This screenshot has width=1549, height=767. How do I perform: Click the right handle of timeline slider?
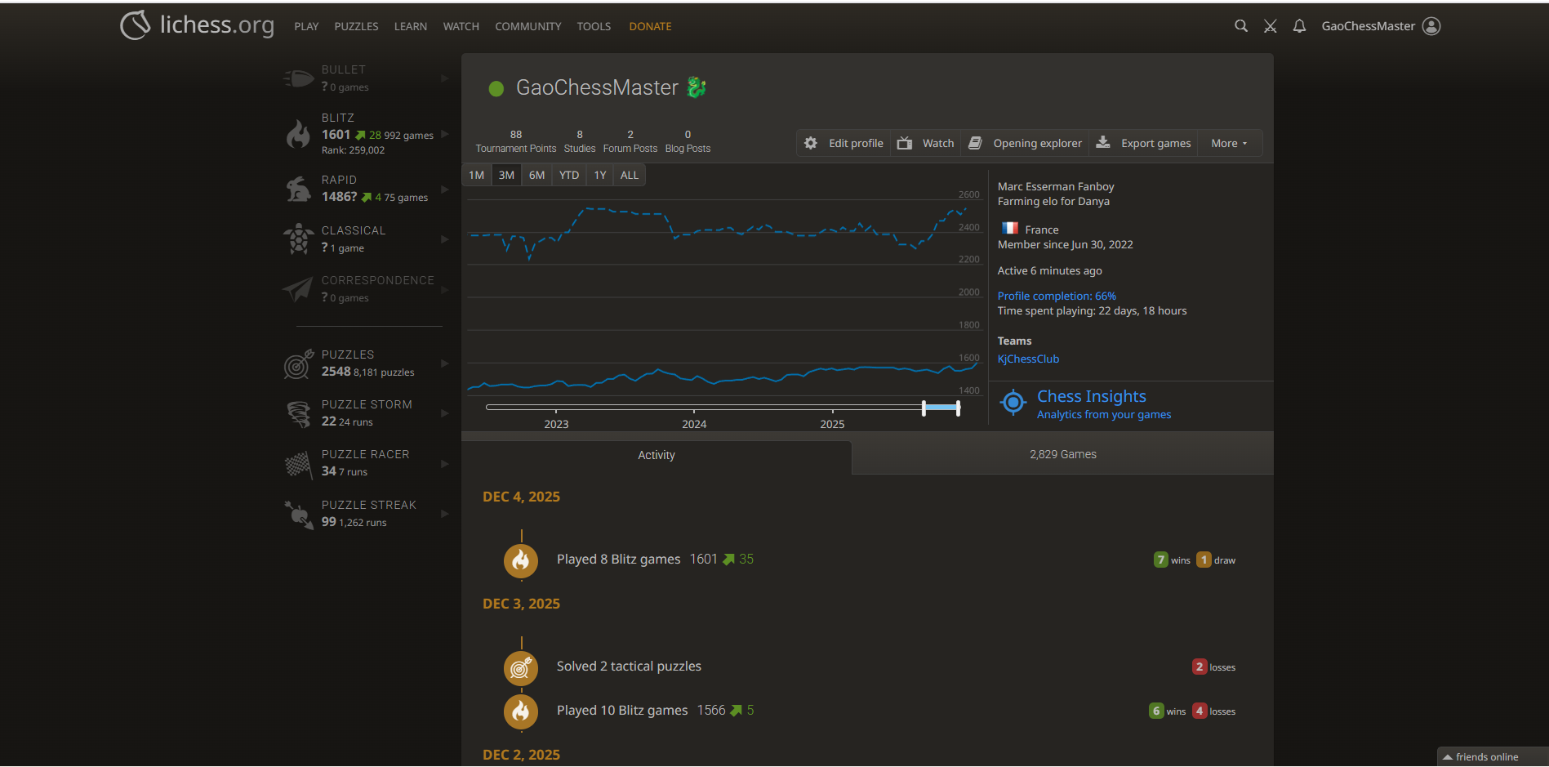[958, 408]
